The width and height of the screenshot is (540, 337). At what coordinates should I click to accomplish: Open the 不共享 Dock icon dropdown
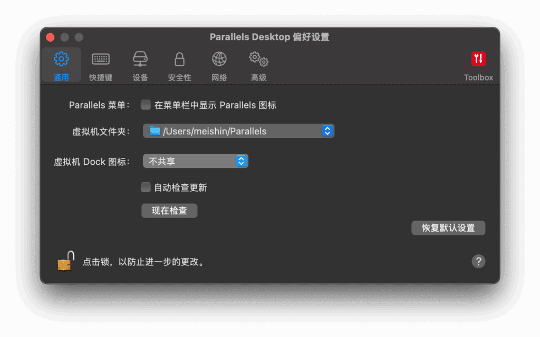pos(242,161)
